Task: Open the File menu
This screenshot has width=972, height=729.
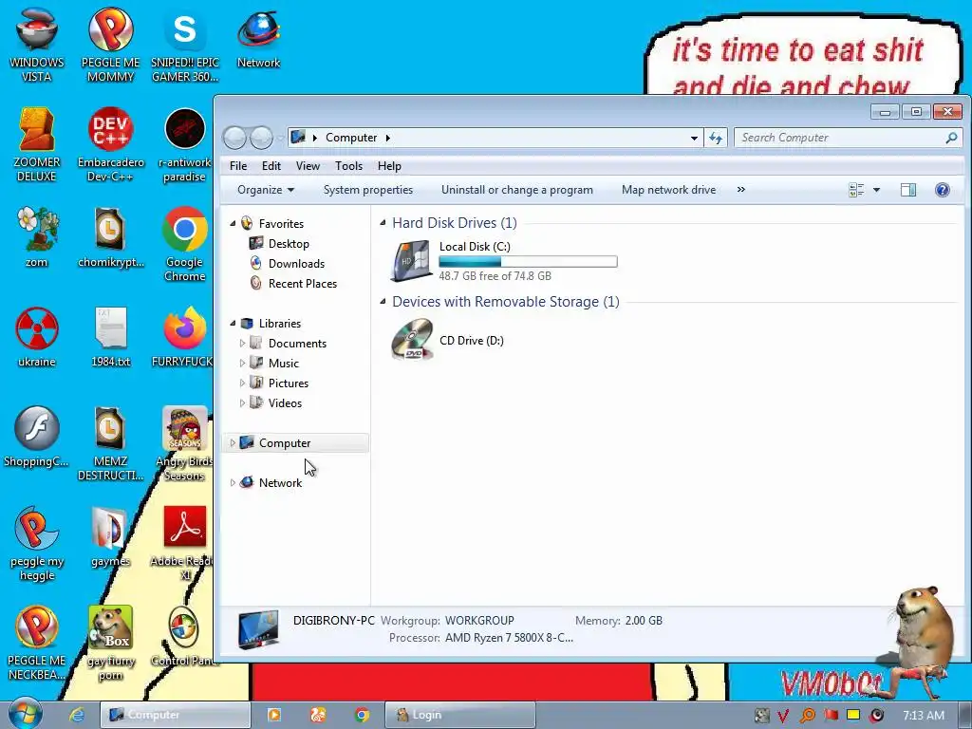Action: (238, 166)
